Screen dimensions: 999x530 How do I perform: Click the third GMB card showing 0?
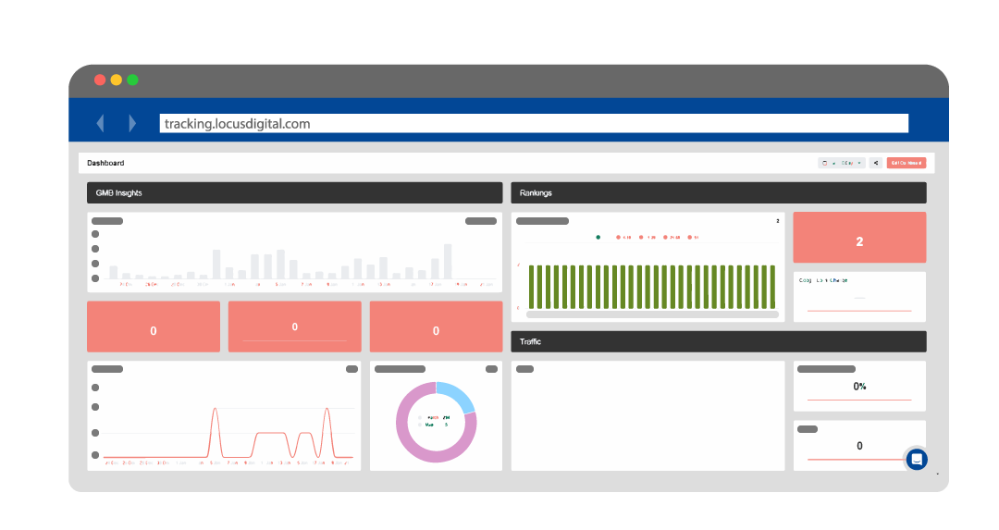pyautogui.click(x=436, y=327)
